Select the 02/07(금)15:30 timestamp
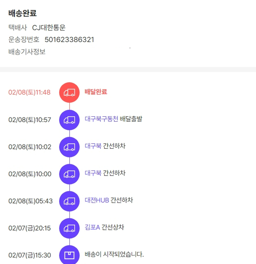This screenshot has height=264, width=256. click(x=30, y=255)
